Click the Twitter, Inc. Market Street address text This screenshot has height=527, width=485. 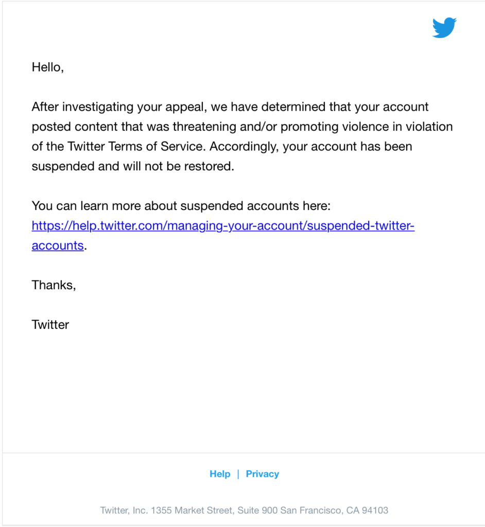tap(244, 510)
